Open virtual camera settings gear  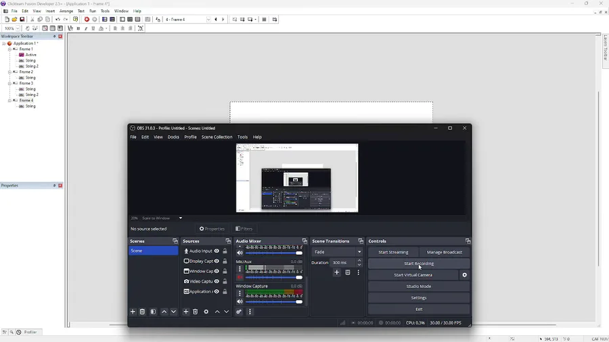pos(464,275)
